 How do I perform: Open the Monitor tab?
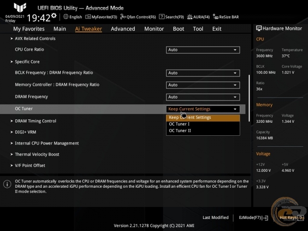154,29
